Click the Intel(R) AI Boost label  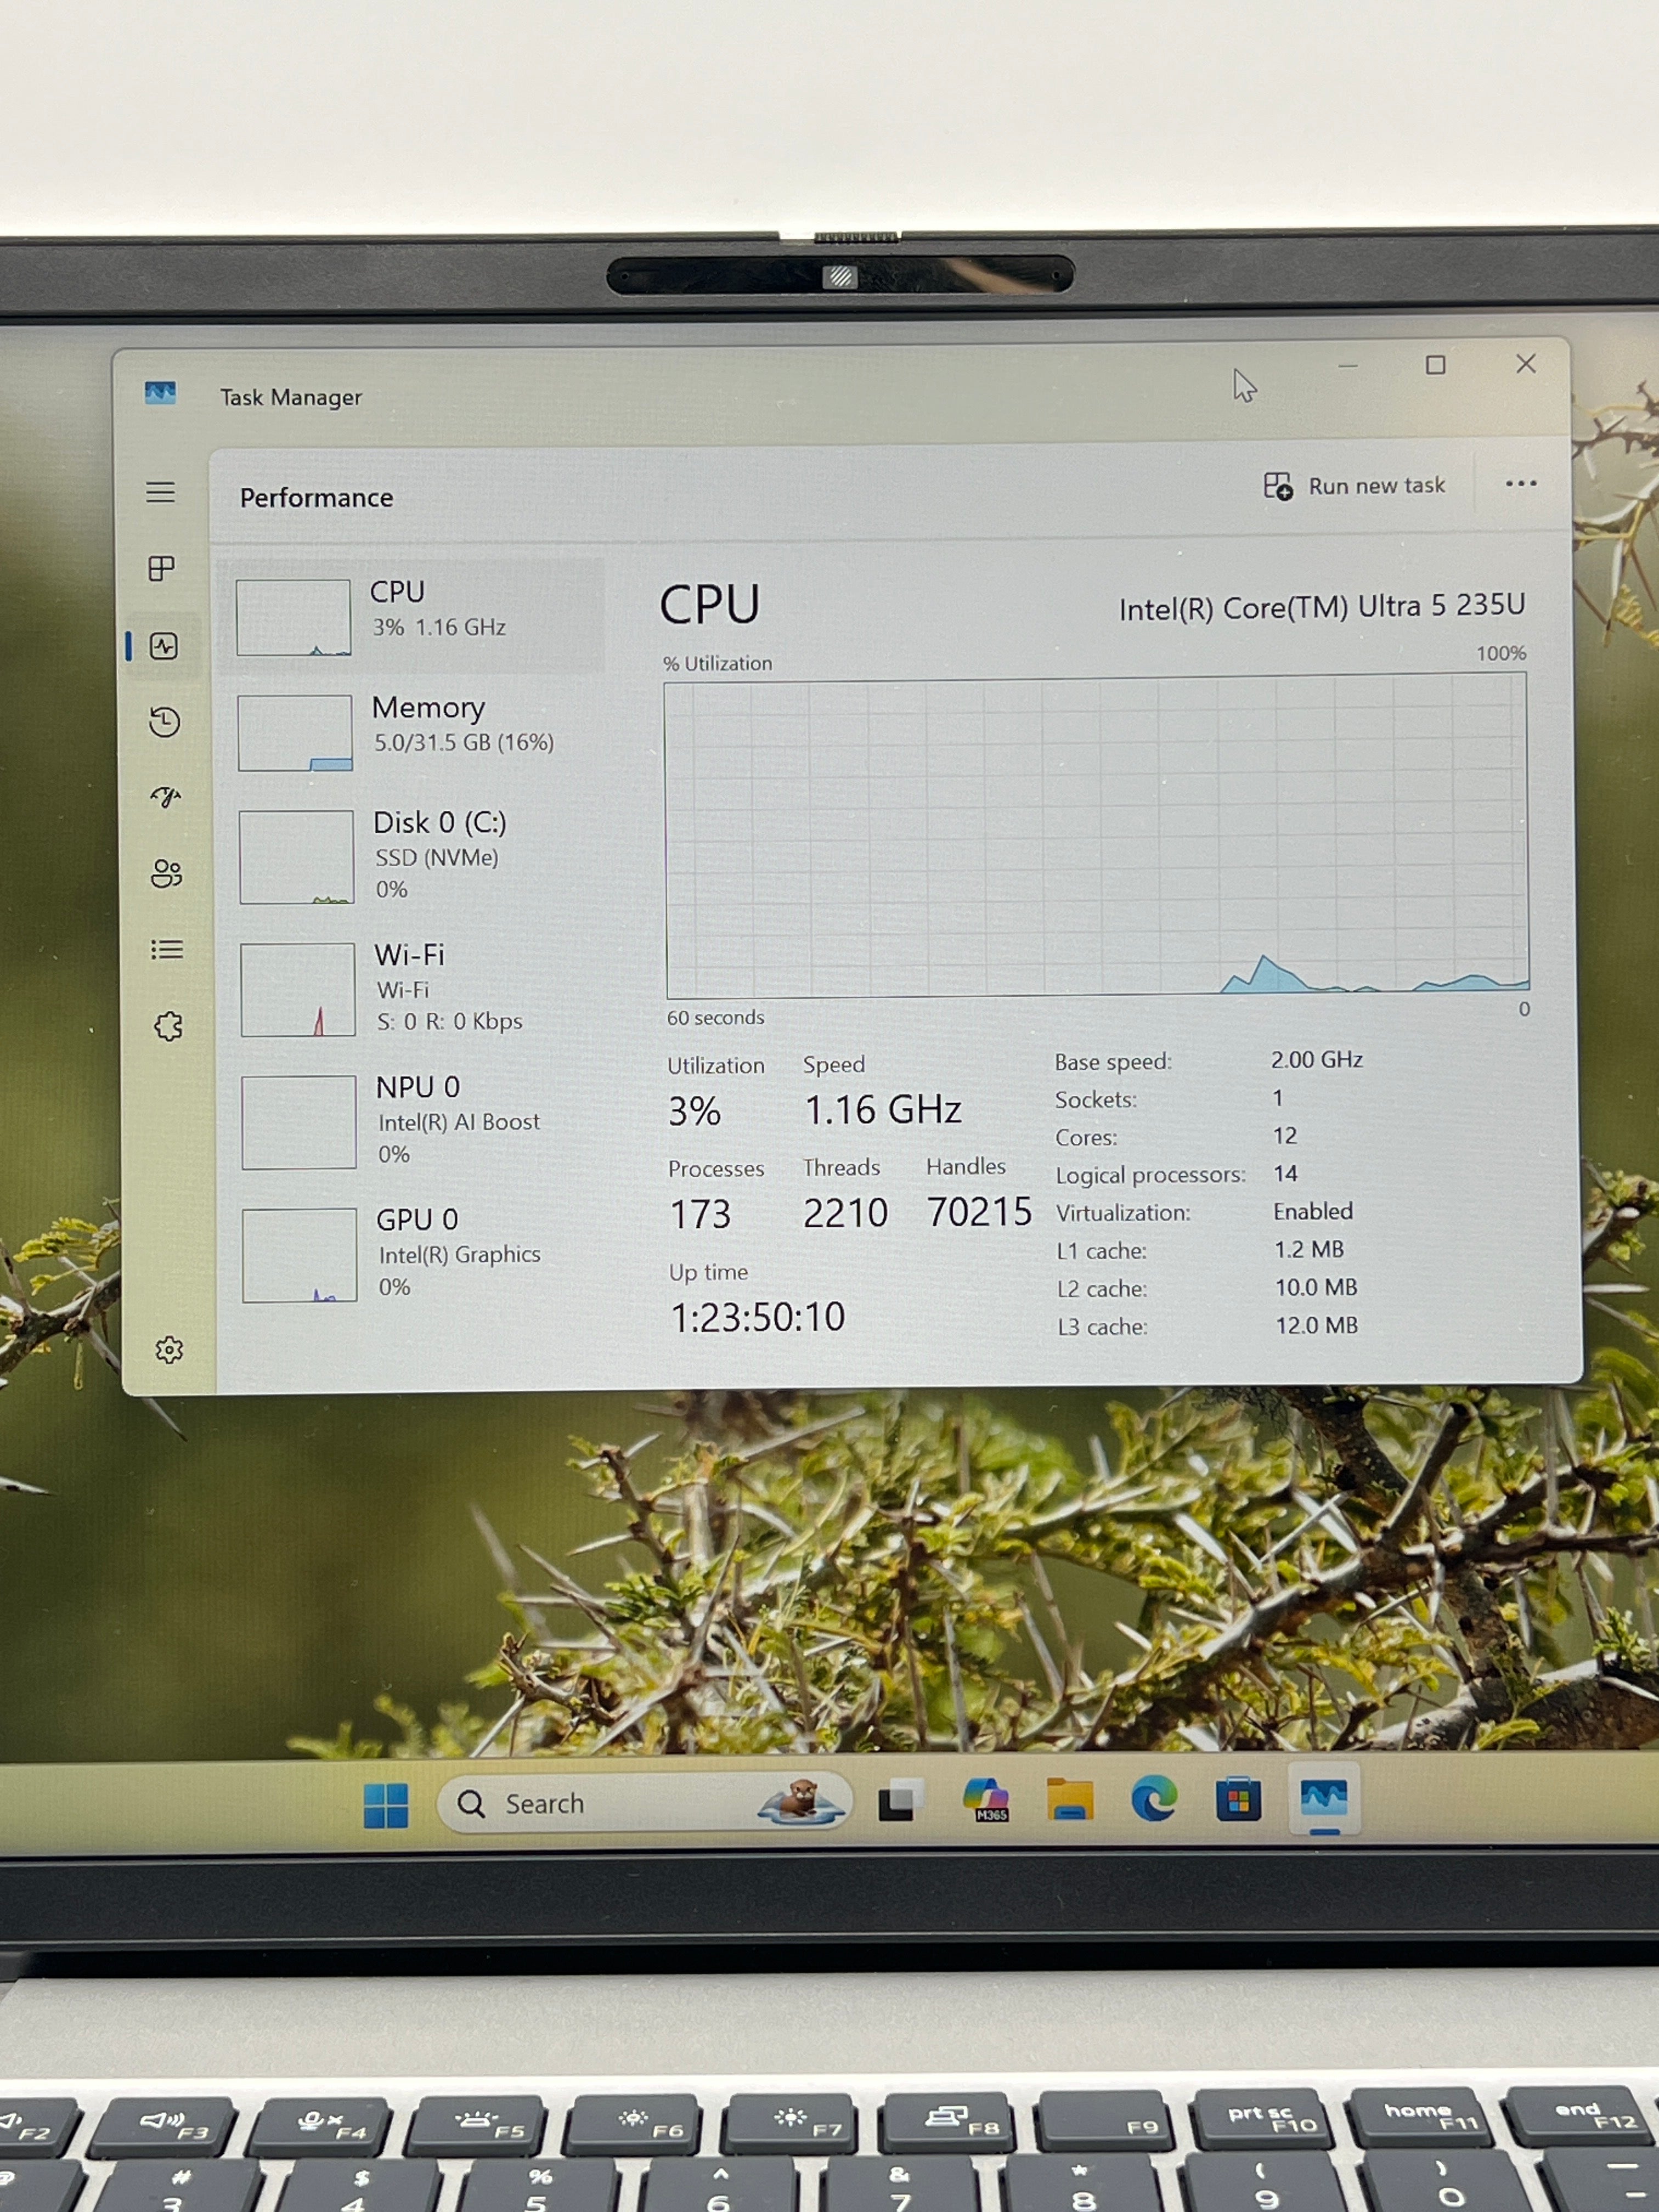pos(459,1122)
